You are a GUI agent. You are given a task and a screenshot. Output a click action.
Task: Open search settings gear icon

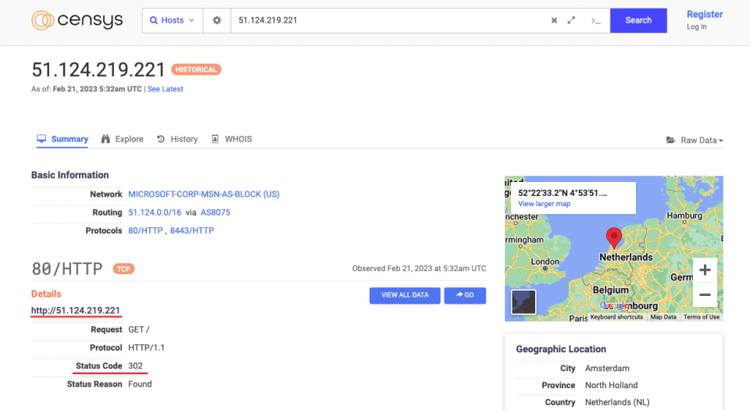coord(216,20)
